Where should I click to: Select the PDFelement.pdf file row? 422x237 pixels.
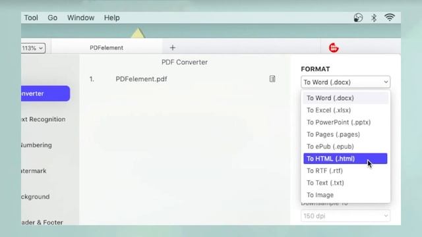(183, 79)
